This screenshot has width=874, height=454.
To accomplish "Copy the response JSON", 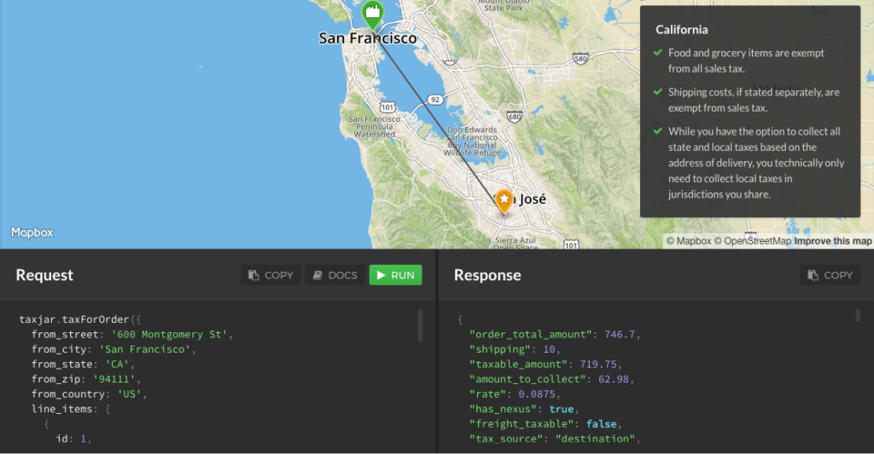I will point(830,275).
